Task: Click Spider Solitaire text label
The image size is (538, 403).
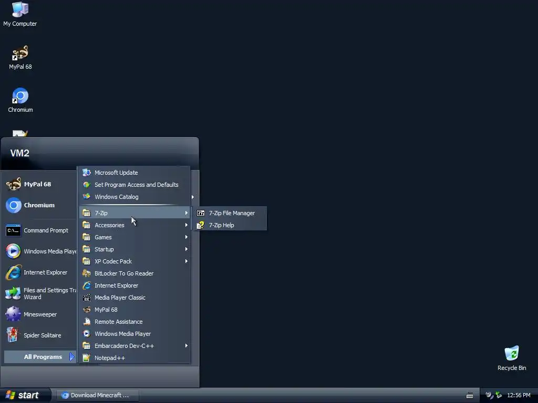Action: point(42,335)
